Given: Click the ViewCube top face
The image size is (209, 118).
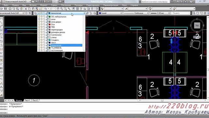Looking at the screenshot, I should (197, 25).
